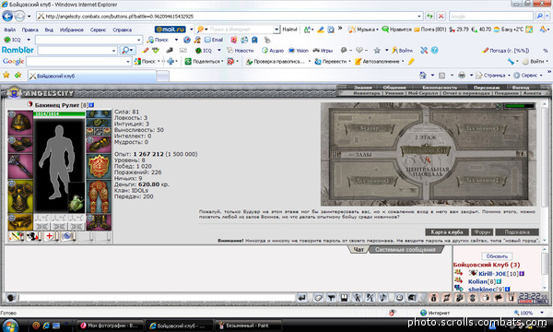Toggle the music note sound icon

pyautogui.click(x=383, y=298)
